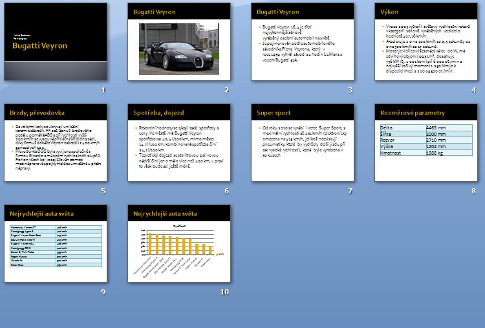Viewport: 485px width, 328px height.
Task: Select slide 1 title slide thumbnail
Action: [x=56, y=42]
